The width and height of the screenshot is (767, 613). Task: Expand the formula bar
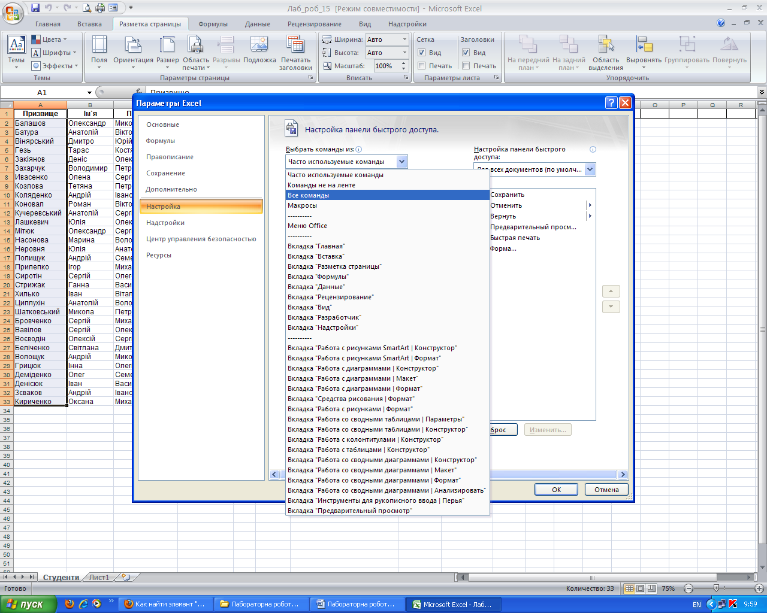click(x=762, y=92)
